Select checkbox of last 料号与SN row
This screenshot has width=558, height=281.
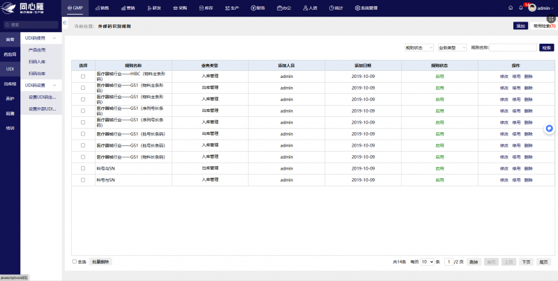point(83,180)
